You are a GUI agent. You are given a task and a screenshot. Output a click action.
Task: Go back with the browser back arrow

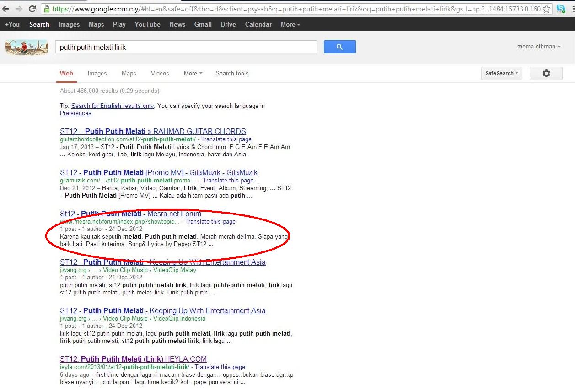pos(6,9)
